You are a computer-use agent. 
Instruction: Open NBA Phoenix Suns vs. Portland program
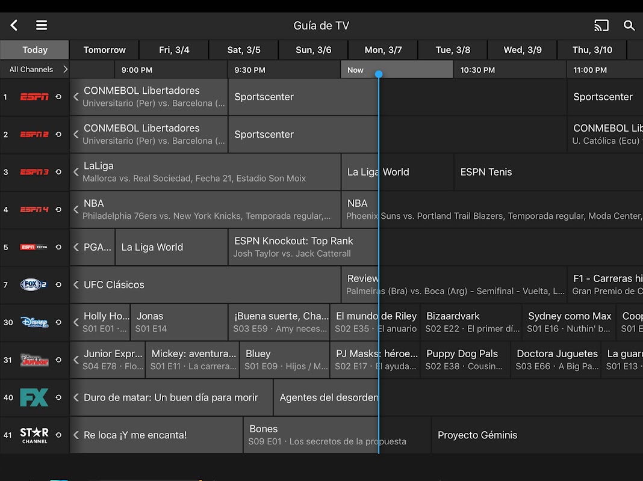tap(492, 210)
